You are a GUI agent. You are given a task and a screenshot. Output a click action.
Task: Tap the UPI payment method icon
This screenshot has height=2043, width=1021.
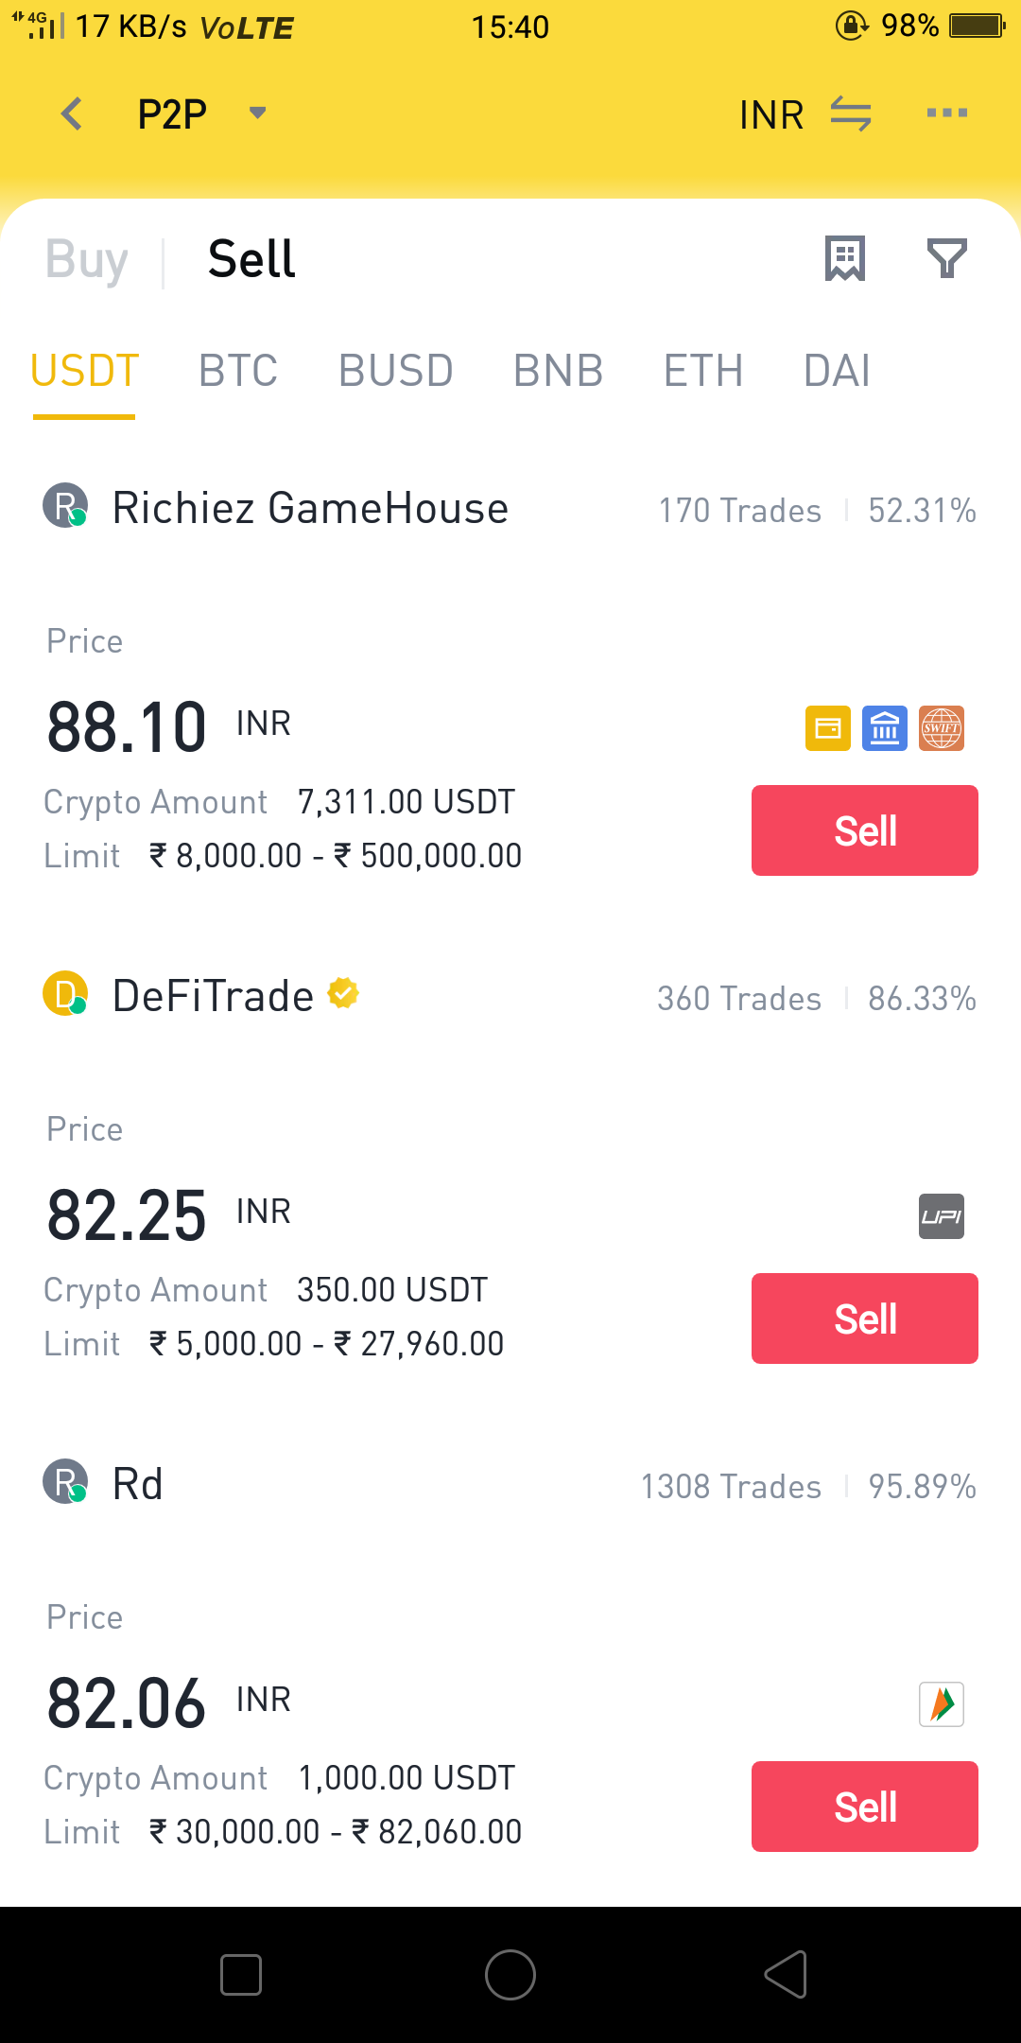[x=942, y=1216]
